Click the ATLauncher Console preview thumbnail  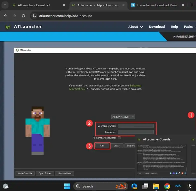[162, 159]
